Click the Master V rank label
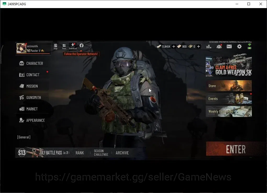The width and height of the screenshot is (267, 193). 35,51
